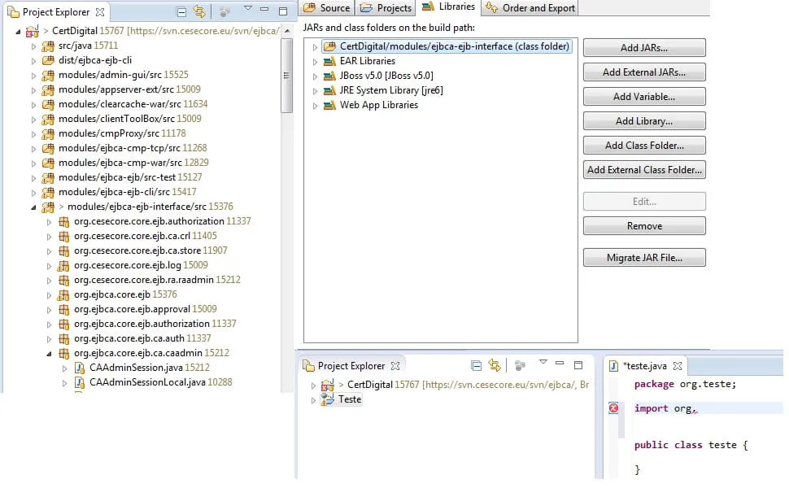The height and width of the screenshot is (488, 789).
Task: Select org.cesecore.core.ejb.ra.raadmin package
Action: [157, 280]
